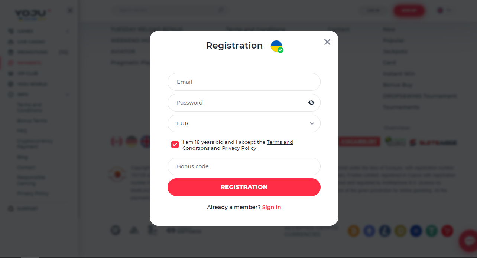Untick the 18 years old checkbox
This screenshot has width=477, height=258.
175,145
